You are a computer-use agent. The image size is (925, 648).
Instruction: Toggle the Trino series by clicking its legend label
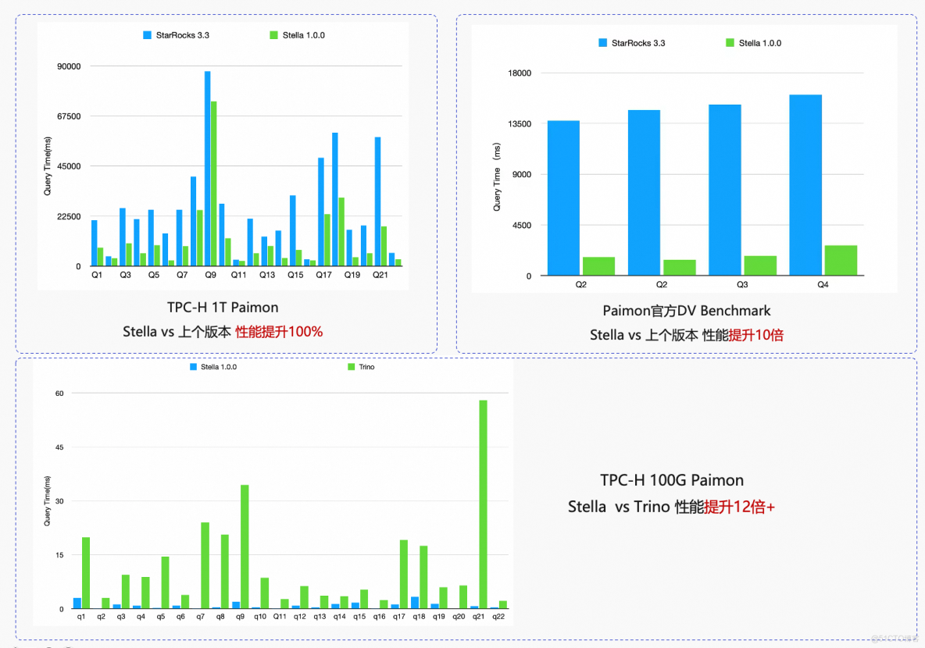(x=366, y=366)
